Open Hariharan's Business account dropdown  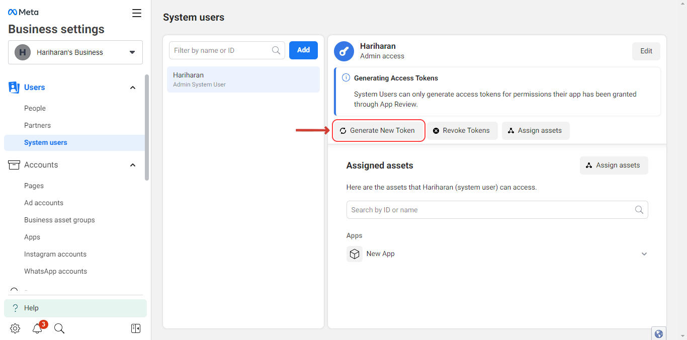click(x=75, y=52)
